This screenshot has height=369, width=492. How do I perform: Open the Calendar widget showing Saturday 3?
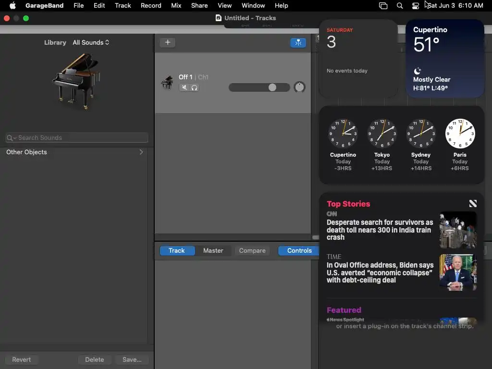point(358,59)
